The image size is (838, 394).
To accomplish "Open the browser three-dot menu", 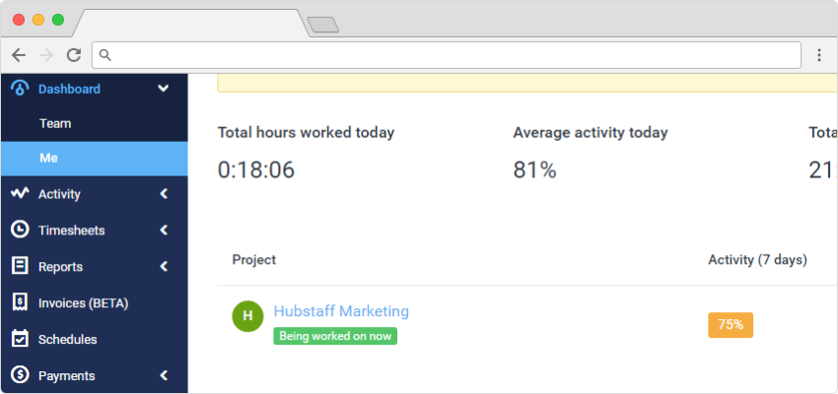I will [818, 55].
